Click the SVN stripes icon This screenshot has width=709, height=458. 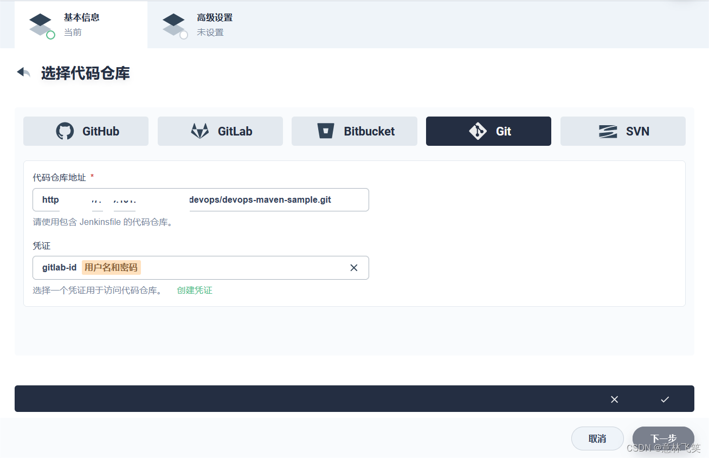tap(608, 131)
